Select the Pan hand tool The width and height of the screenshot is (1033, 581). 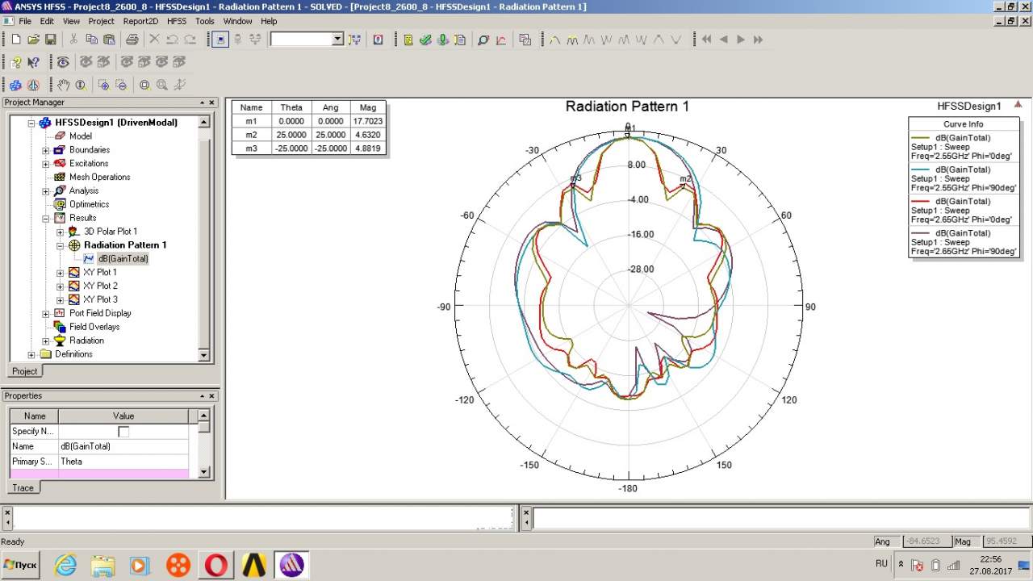pyautogui.click(x=63, y=85)
